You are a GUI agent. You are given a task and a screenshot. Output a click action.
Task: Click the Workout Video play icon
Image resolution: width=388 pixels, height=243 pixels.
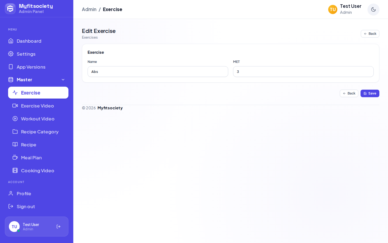15,119
